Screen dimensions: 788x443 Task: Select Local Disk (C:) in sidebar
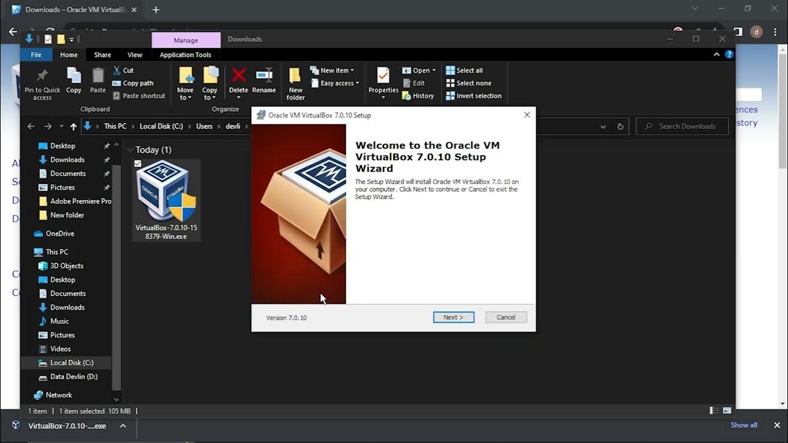(66, 362)
